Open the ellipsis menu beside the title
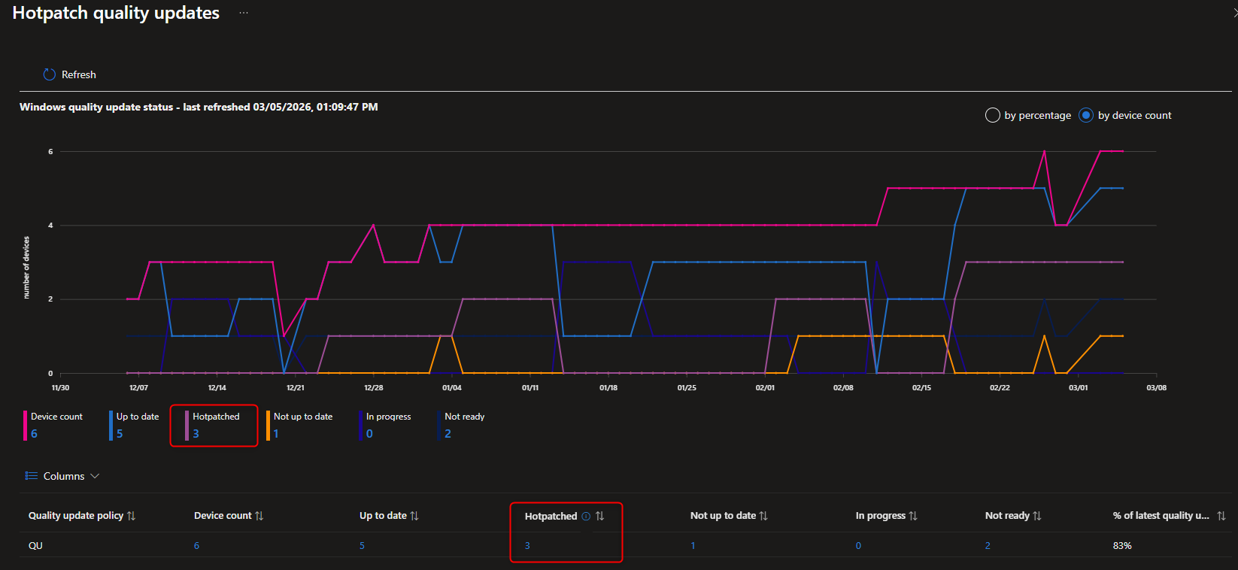The width and height of the screenshot is (1238, 570). tap(244, 13)
